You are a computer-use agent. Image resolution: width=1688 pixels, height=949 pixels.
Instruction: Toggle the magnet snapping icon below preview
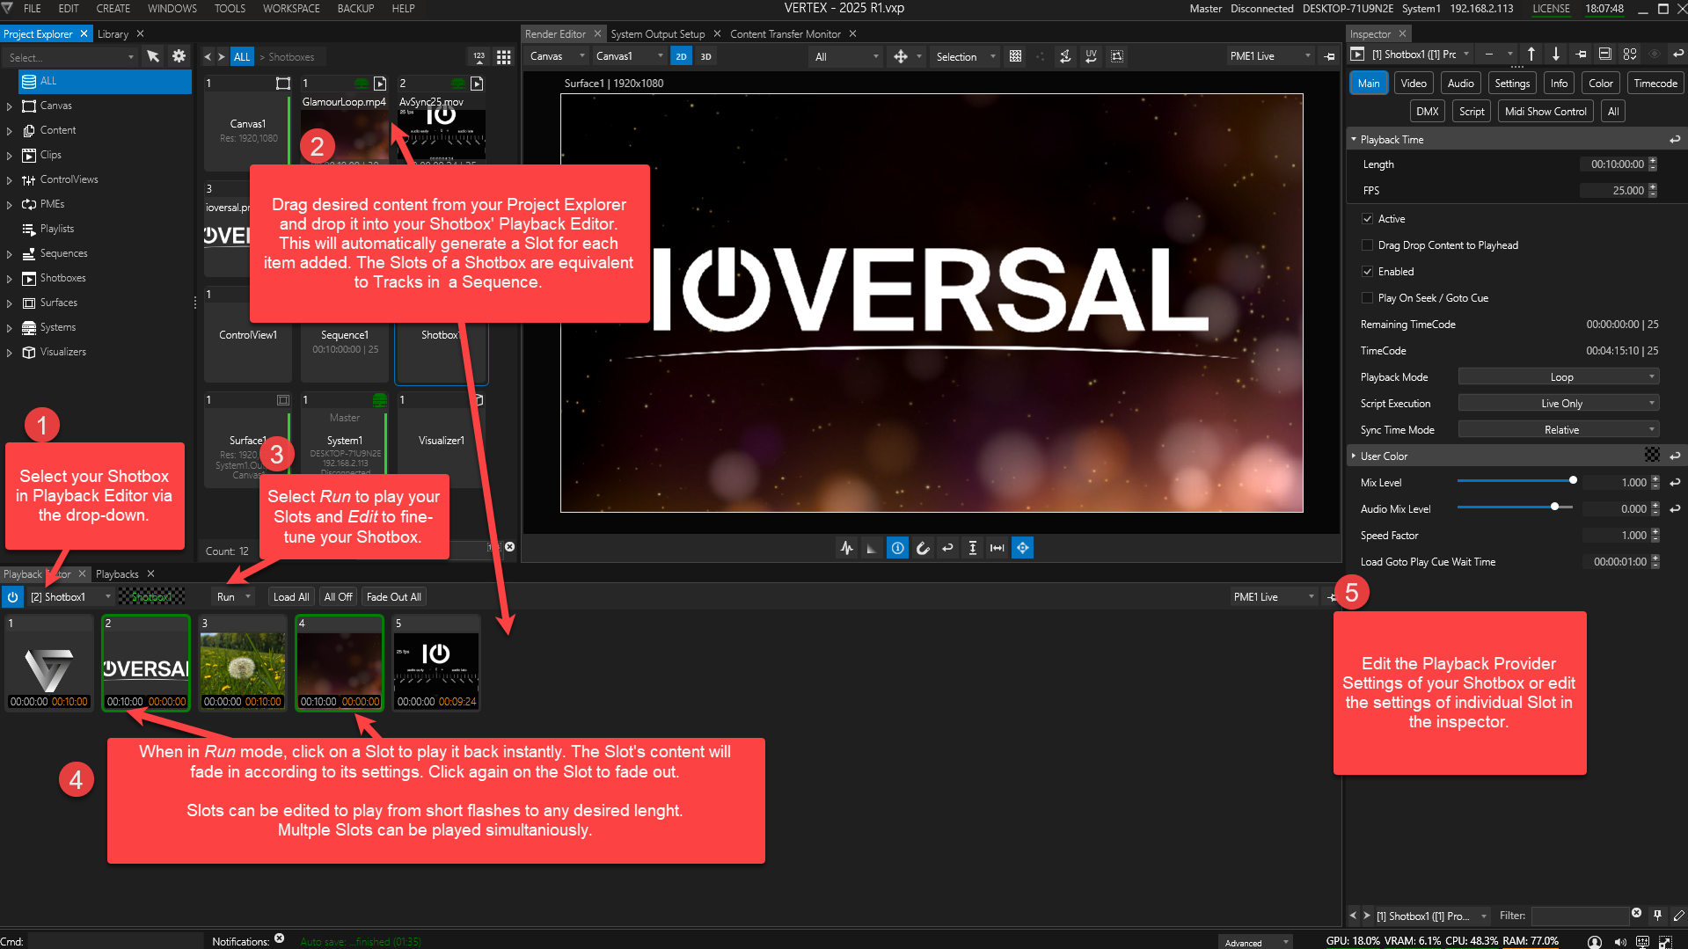(x=923, y=548)
